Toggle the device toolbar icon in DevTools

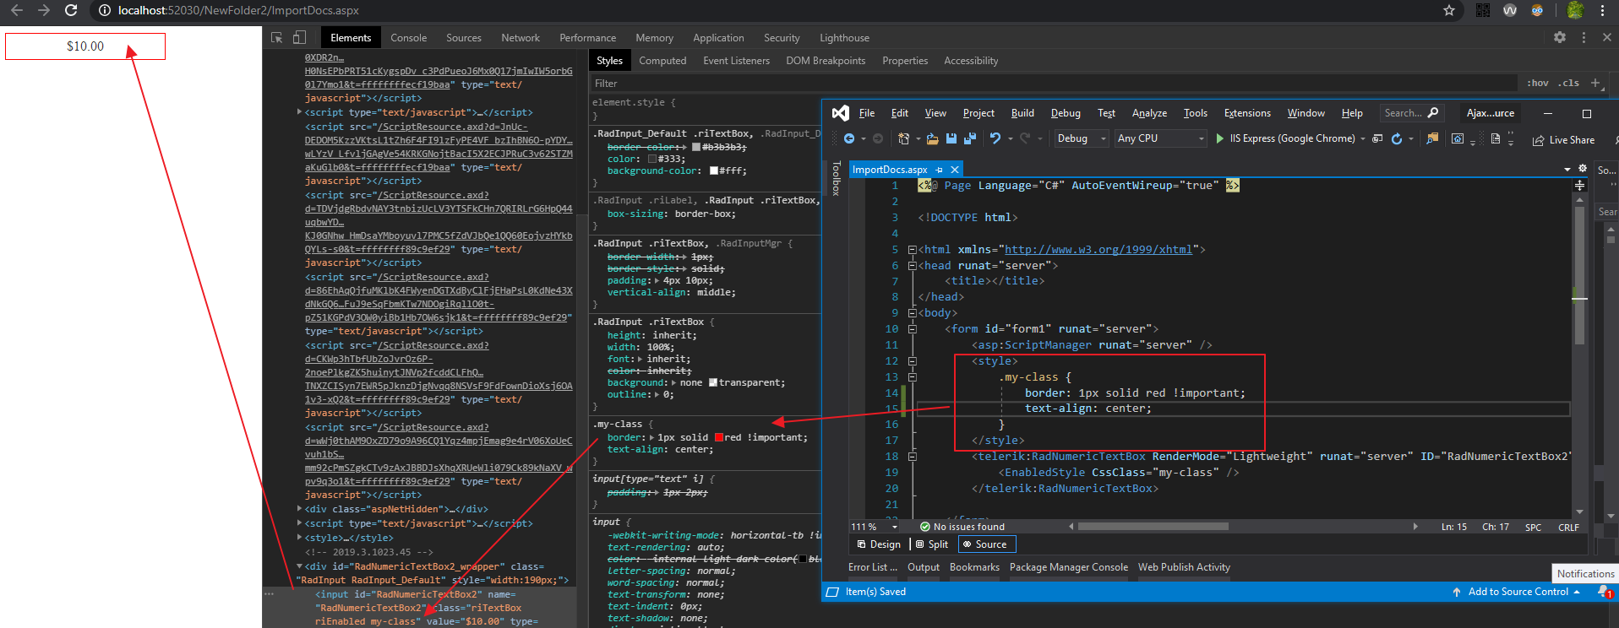click(x=299, y=38)
